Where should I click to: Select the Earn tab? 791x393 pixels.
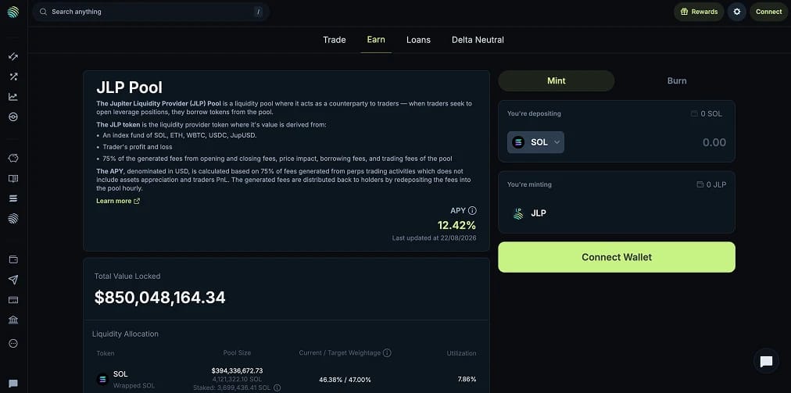pyautogui.click(x=376, y=40)
